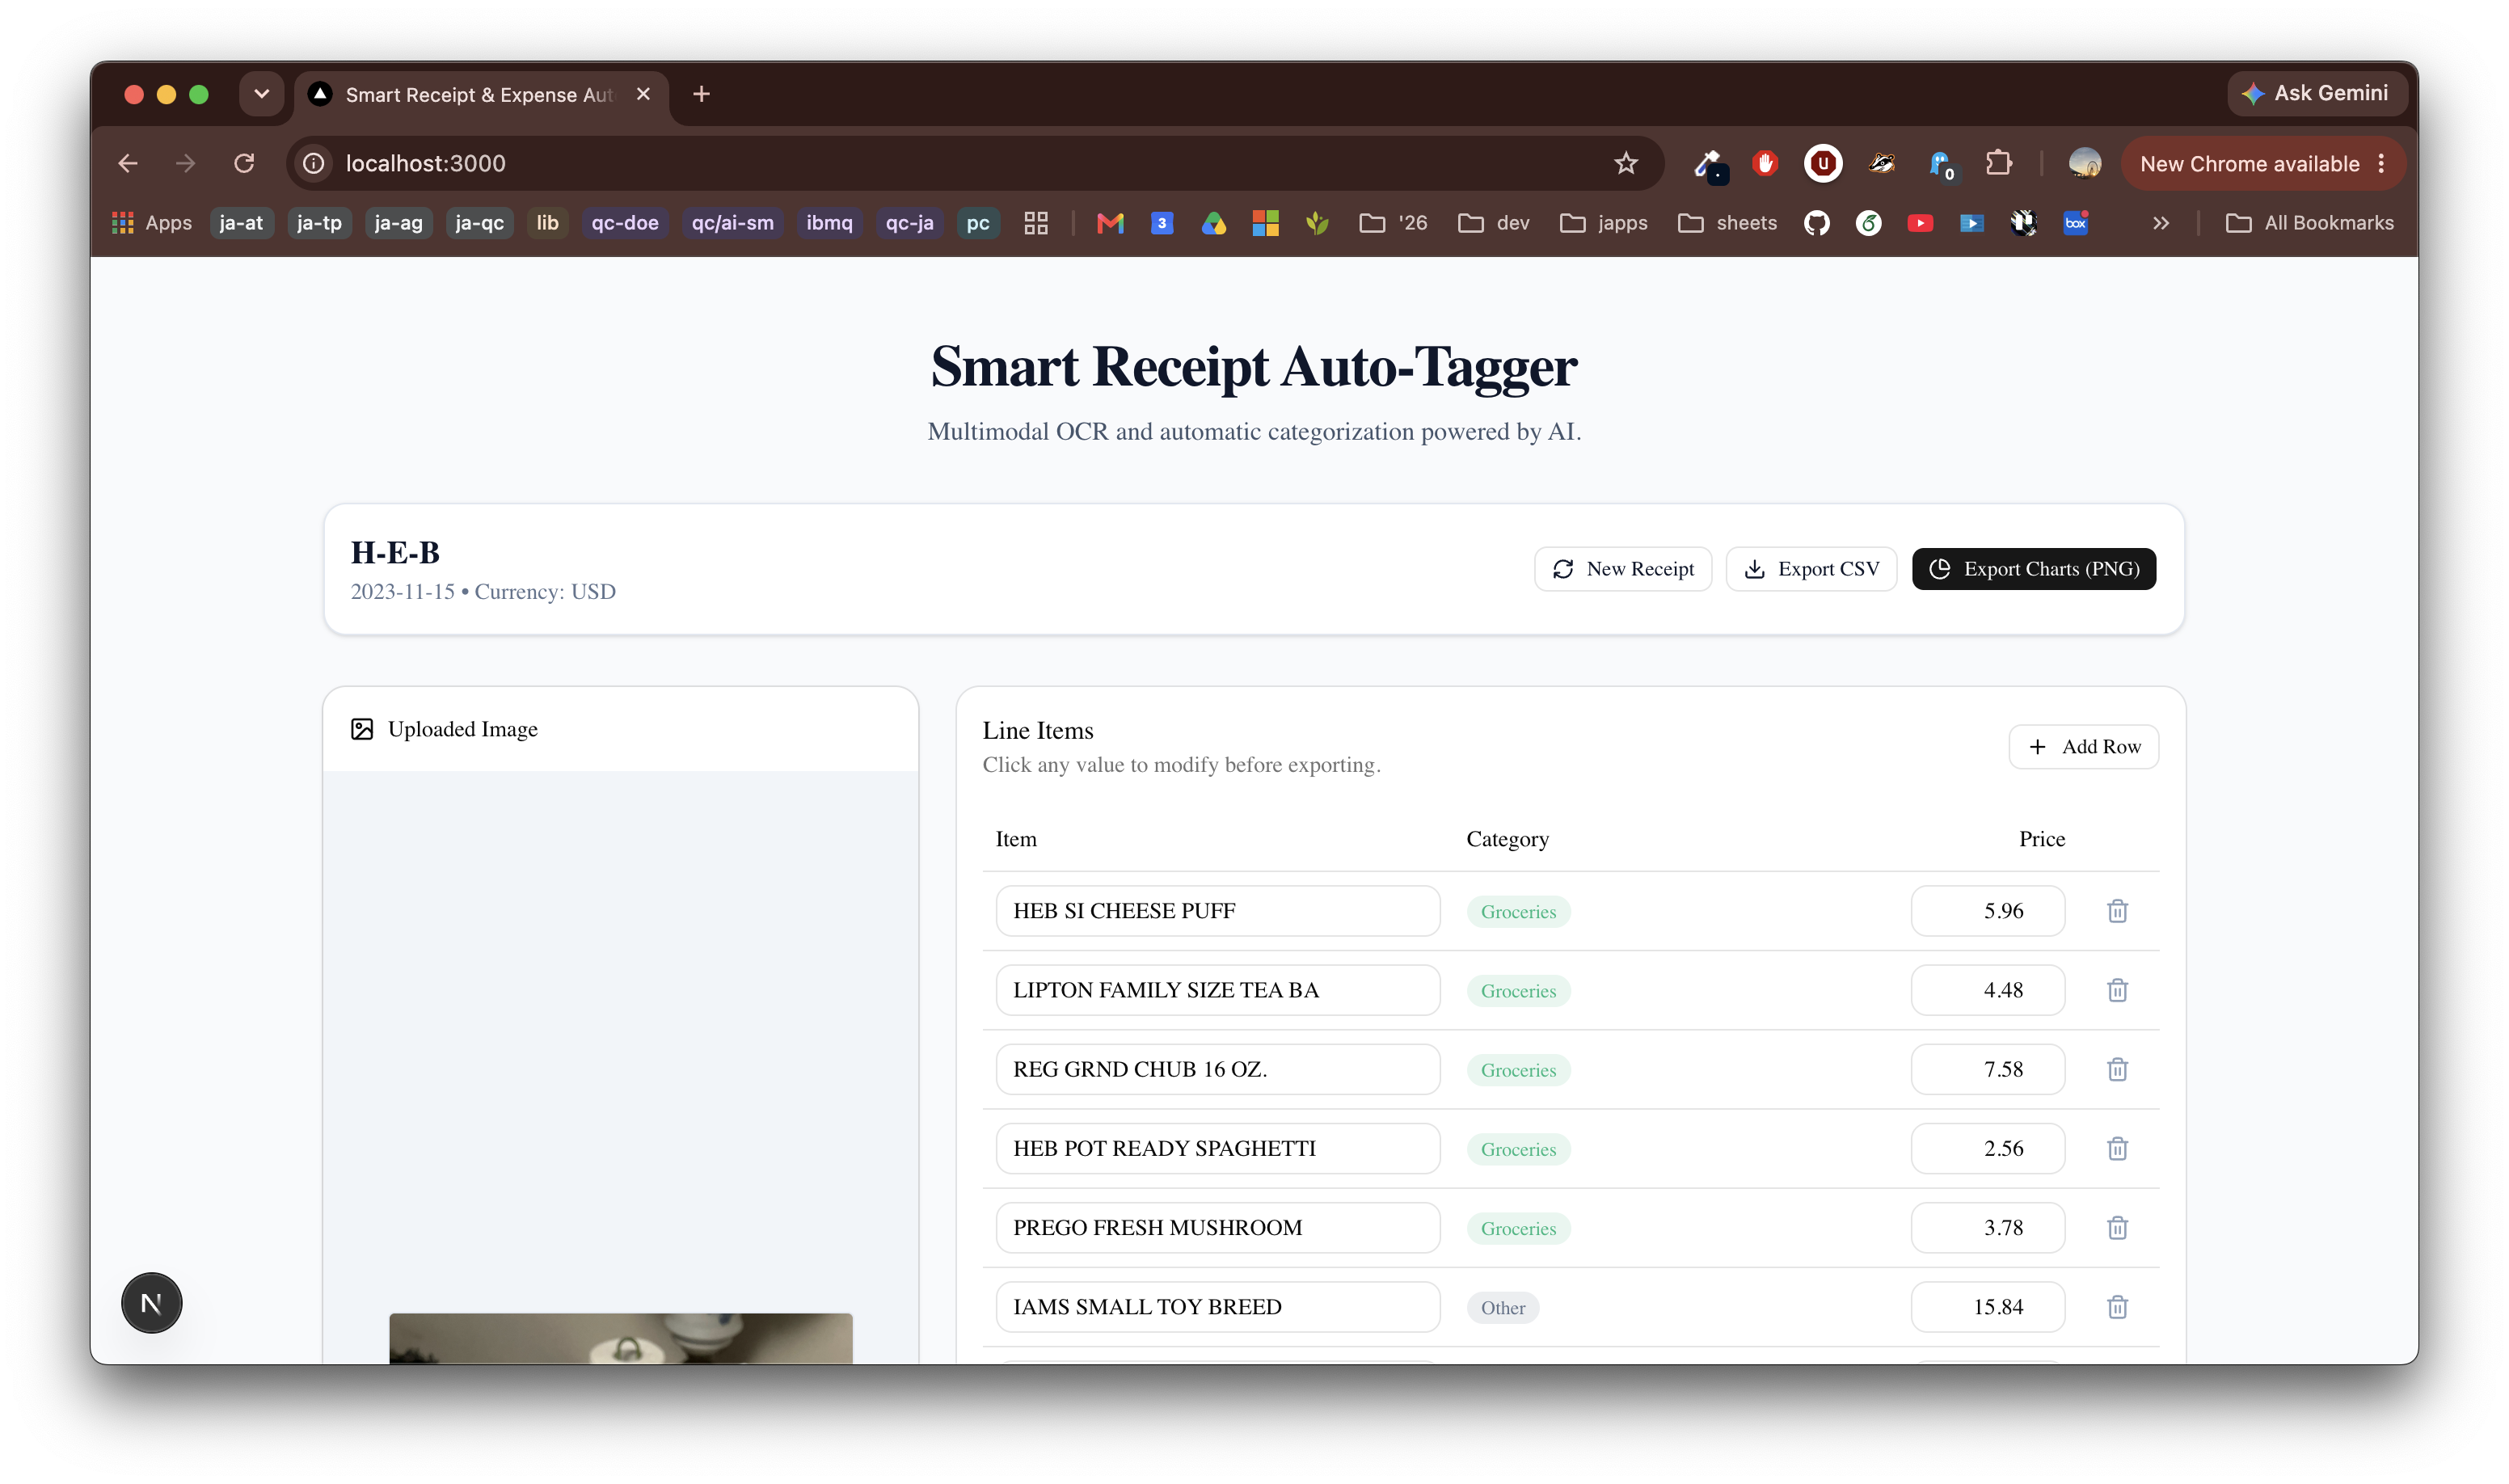Click the uploaded receipt image preview
This screenshot has height=1484, width=2509.
pyautogui.click(x=620, y=1338)
